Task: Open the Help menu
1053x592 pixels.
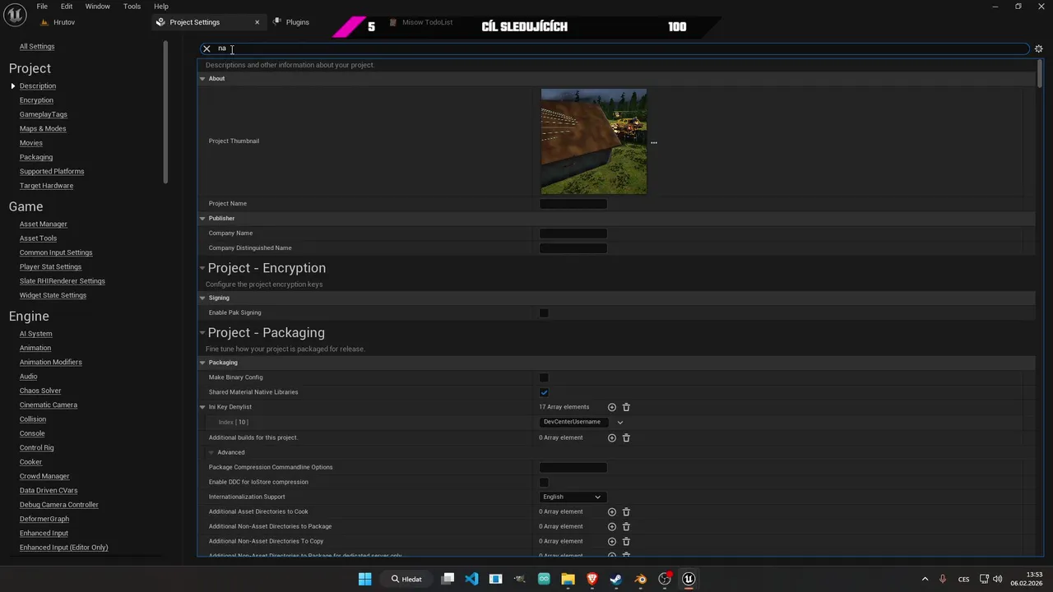Action: click(161, 7)
